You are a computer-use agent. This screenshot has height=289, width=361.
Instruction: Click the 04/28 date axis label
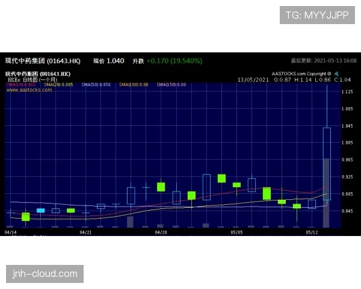pyautogui.click(x=161, y=232)
